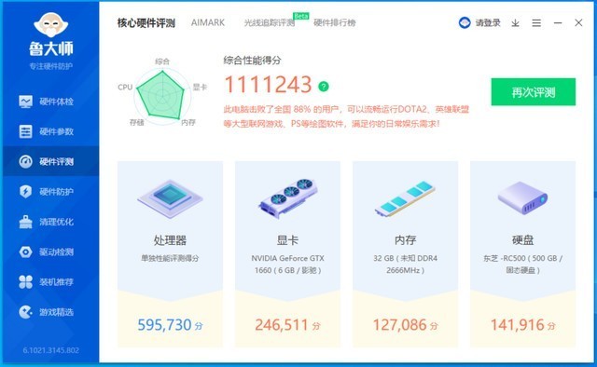Click the processor chip illustration
The image size is (597, 367).
coord(170,198)
